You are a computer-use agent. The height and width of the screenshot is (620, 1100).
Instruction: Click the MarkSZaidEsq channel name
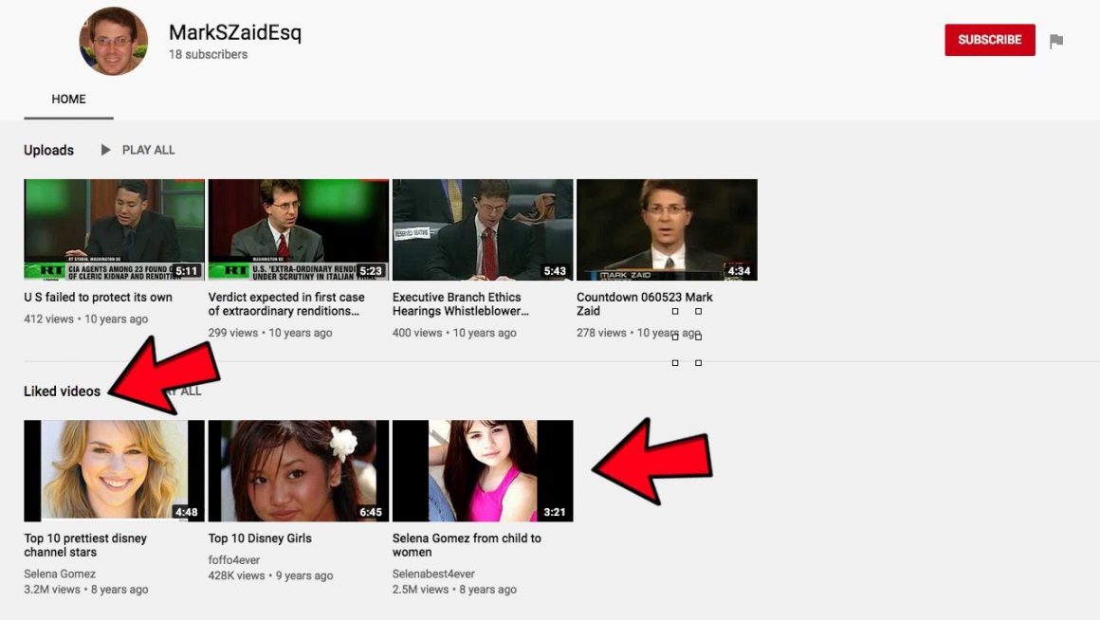[x=234, y=33]
